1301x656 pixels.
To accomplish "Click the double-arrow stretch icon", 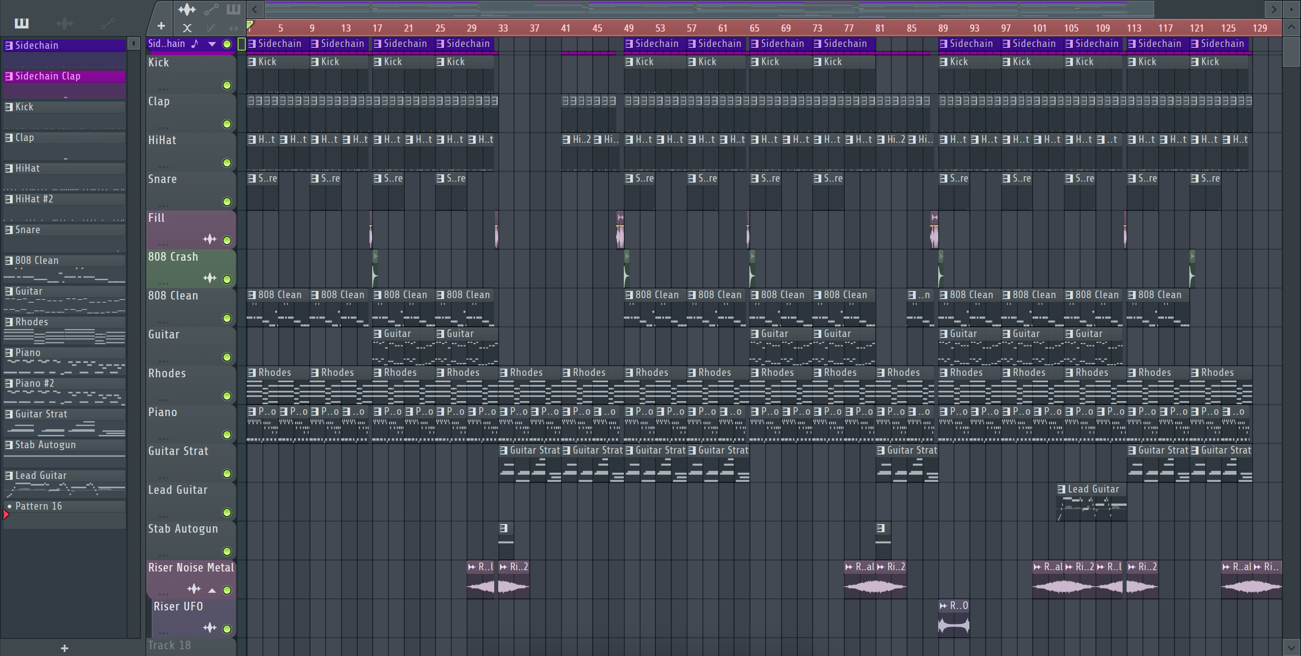I will (234, 28).
